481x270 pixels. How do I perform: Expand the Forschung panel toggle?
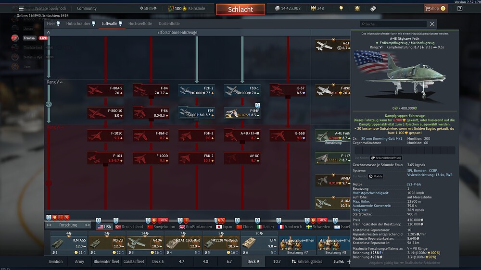[x=68, y=225]
